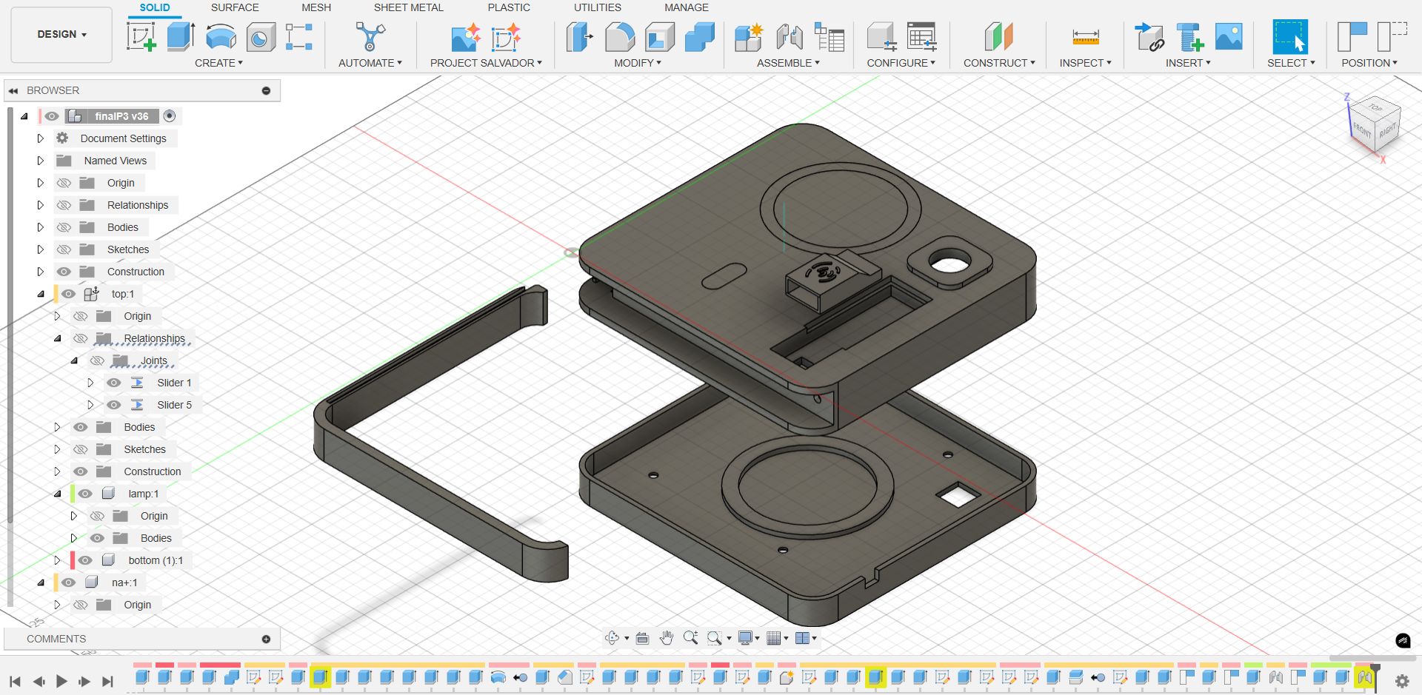This screenshot has width=1422, height=695.
Task: Collapse the BROWSER panel
Action: (x=13, y=90)
